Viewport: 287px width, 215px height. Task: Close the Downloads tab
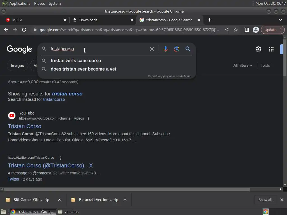[x=132, y=20]
